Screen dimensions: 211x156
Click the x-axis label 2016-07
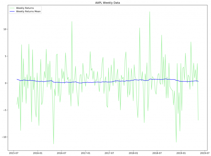(61, 153)
